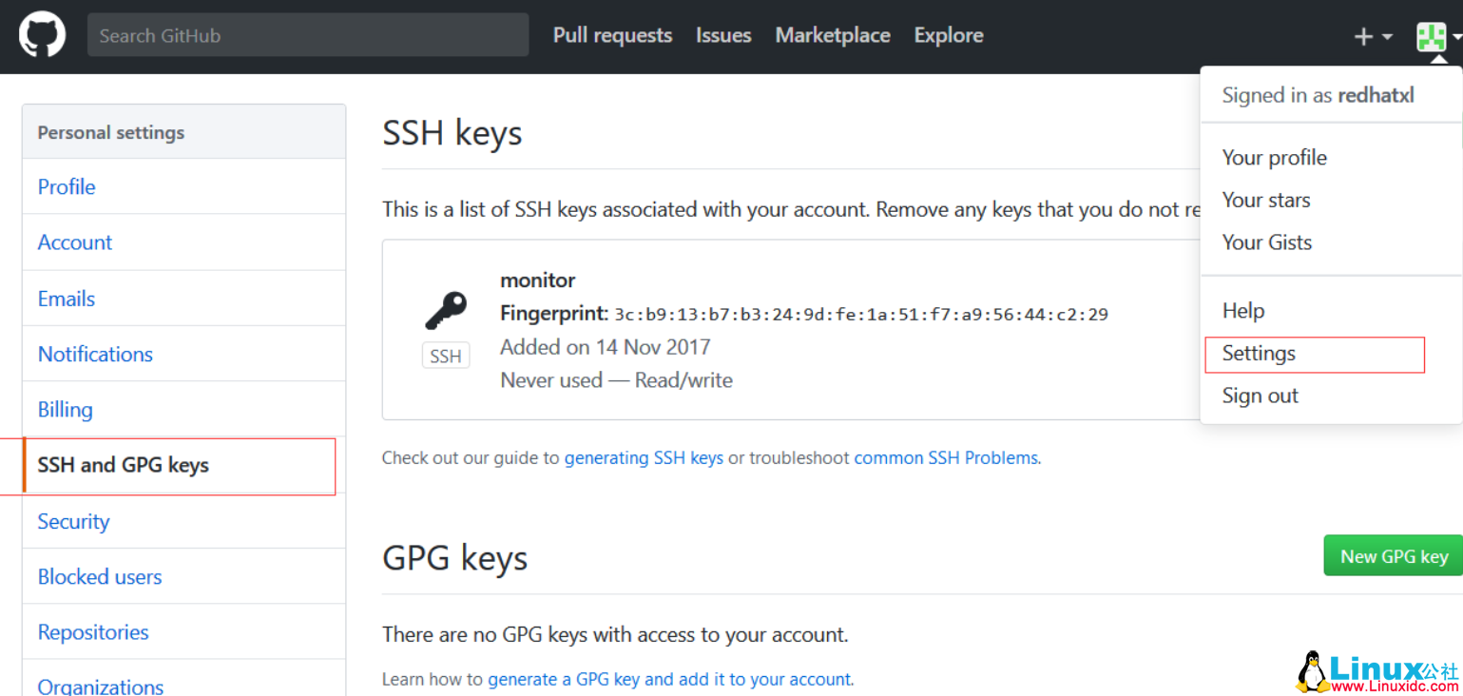Click Signed in as redhatxl header
Viewport: 1463px width, 696px height.
[1318, 95]
